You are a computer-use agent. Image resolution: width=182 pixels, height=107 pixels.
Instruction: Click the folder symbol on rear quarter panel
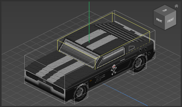pos(131,48)
